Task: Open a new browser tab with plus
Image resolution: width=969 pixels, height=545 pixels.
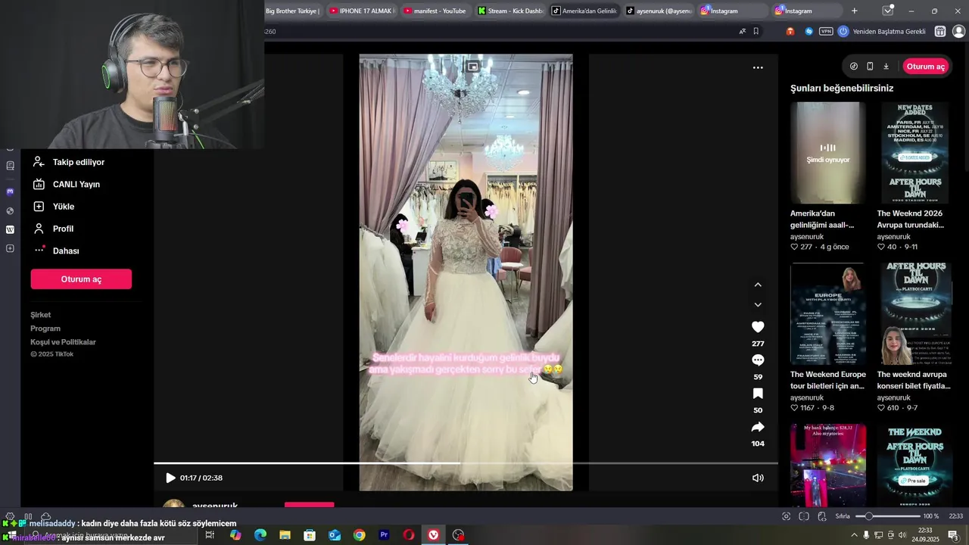Action: (x=855, y=11)
